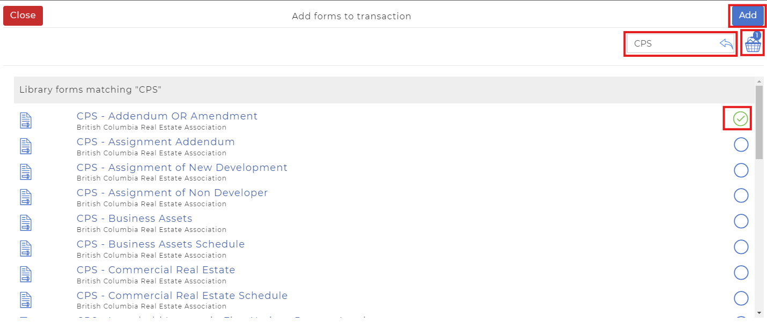This screenshot has height=330, width=767.
Task: Open the CPS - Commercial Real Estate form
Action: click(x=156, y=269)
